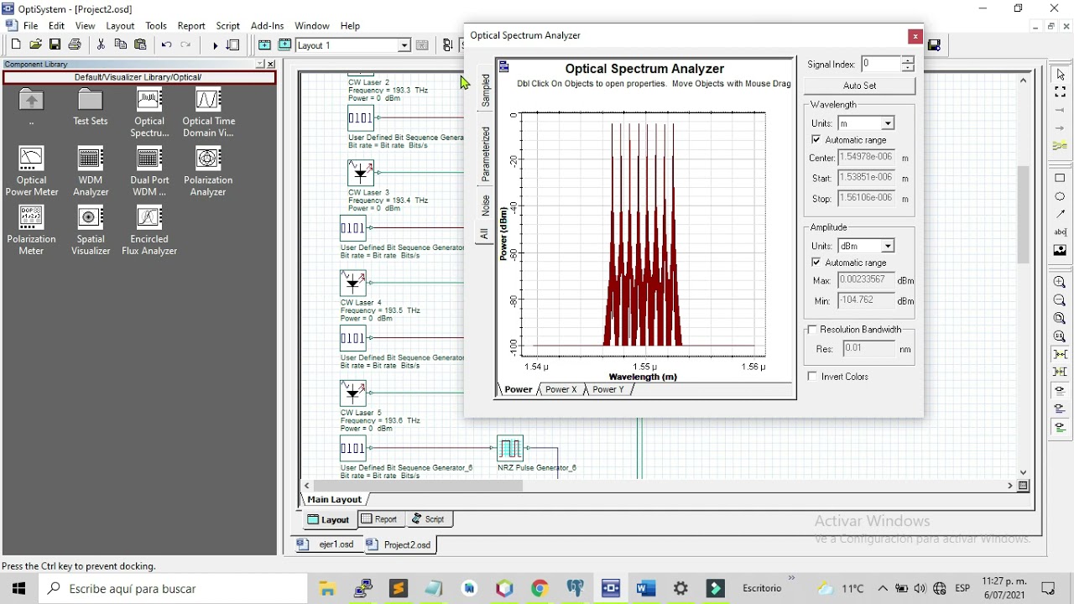Open Microsoft Word from the taskbar
1074x604 pixels.
(645, 589)
